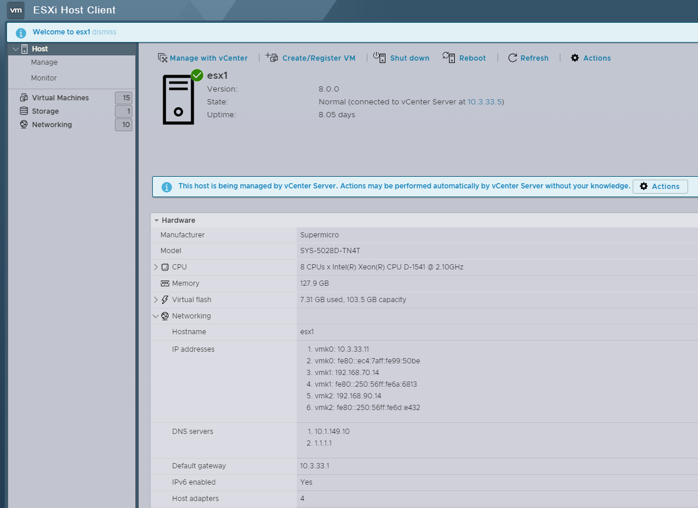The height and width of the screenshot is (508, 698).
Task: Open the toolbar Actions menu
Action: pyautogui.click(x=591, y=58)
